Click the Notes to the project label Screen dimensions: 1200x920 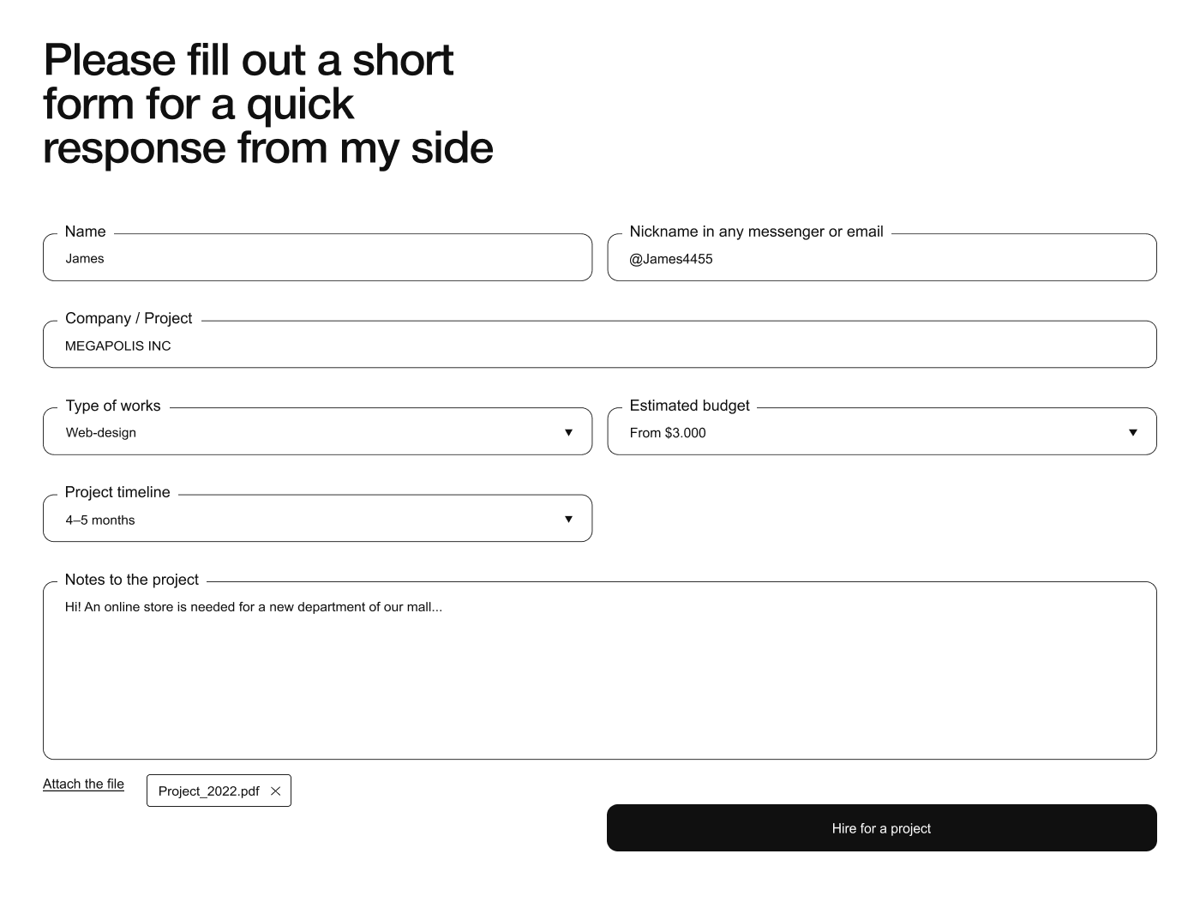(131, 580)
